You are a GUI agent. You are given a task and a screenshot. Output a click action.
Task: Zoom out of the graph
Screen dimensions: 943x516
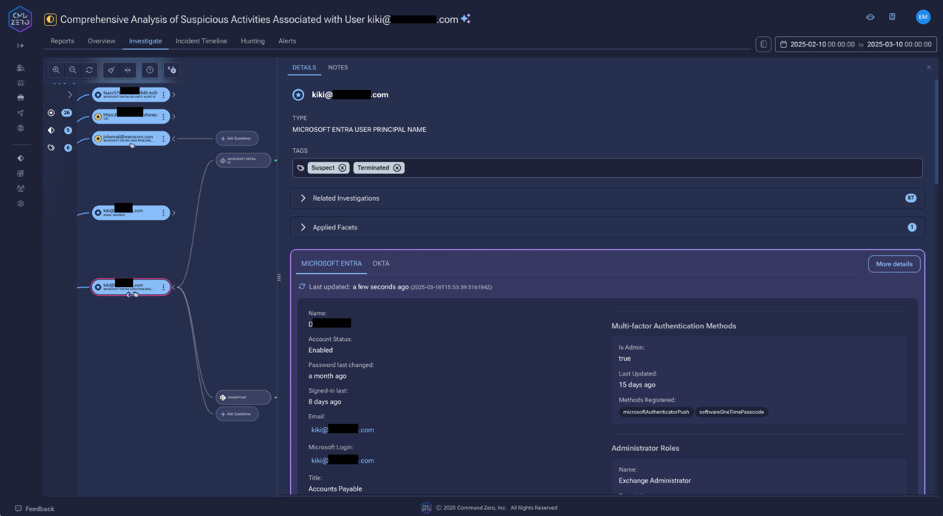(72, 70)
